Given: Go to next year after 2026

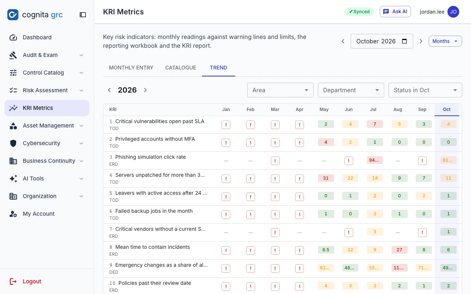Looking at the screenshot, I should pyautogui.click(x=145, y=90).
